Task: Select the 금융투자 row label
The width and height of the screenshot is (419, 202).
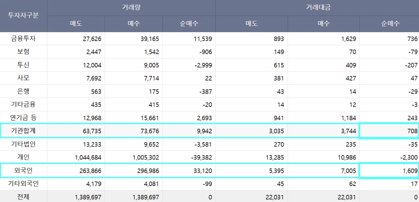Action: [23, 39]
